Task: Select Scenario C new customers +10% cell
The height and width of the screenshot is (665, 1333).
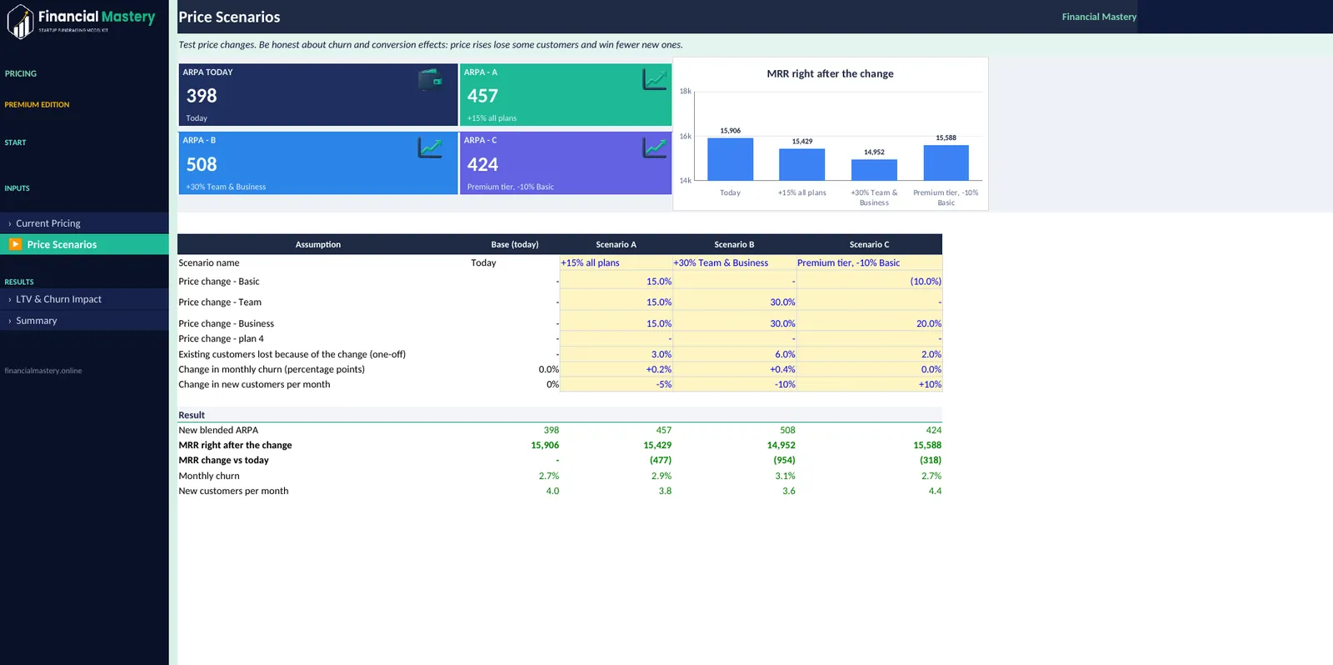Action: (x=869, y=384)
